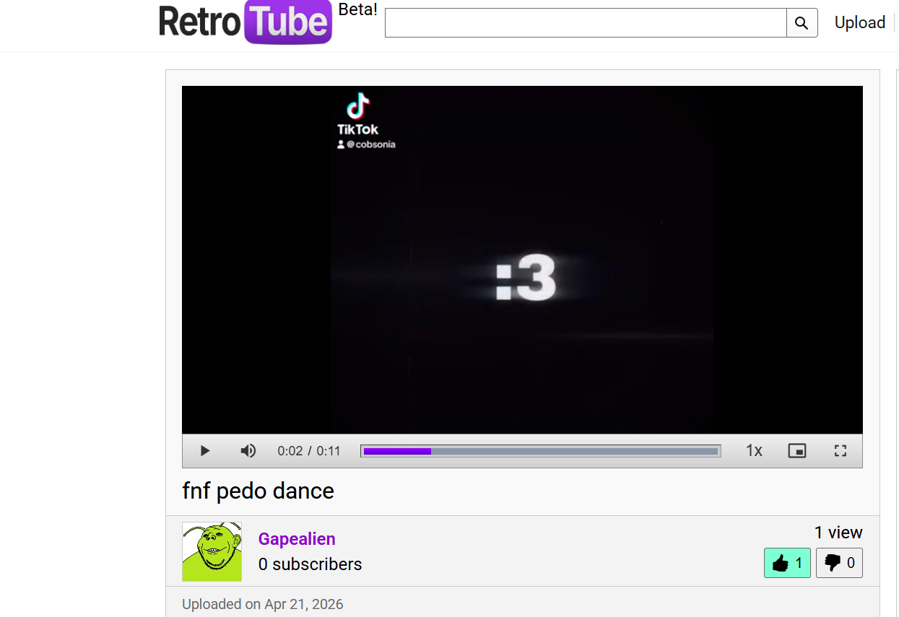Click the TikTok watermark in the video

point(358,118)
